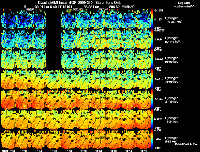The height and width of the screenshot is (152, 200).
Task: Click the color bar beside Hydrogen 35-55 keV
Action: pyautogui.click(x=152, y=79)
